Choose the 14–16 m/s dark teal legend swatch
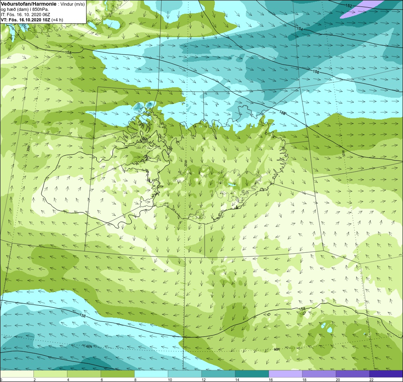 (252, 374)
